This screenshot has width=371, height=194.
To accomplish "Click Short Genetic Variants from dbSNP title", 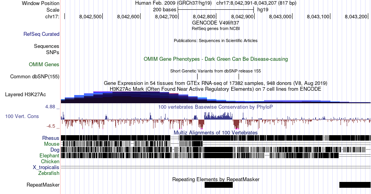I will click(216, 71).
